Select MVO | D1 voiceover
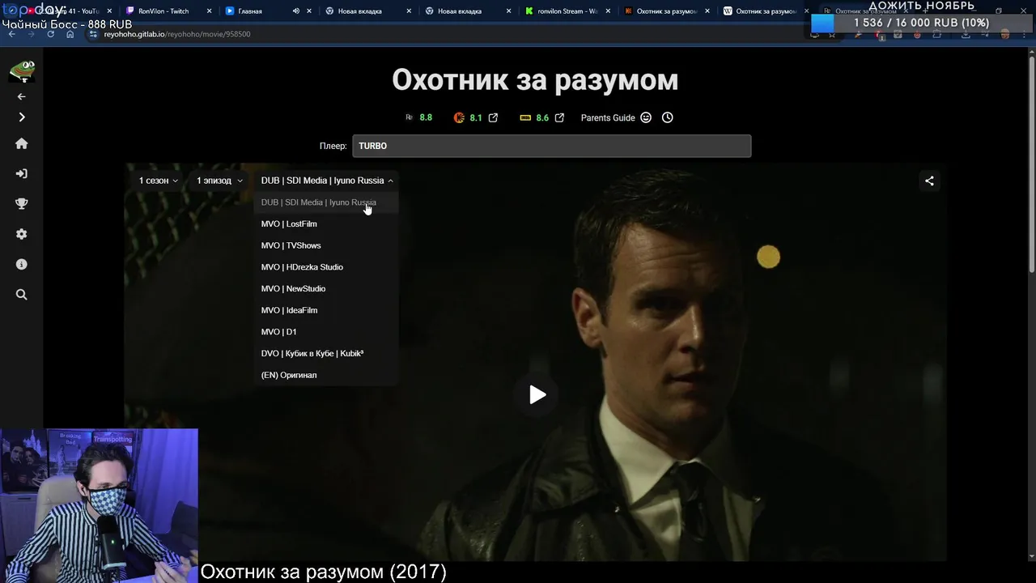The image size is (1036, 583). click(x=326, y=332)
